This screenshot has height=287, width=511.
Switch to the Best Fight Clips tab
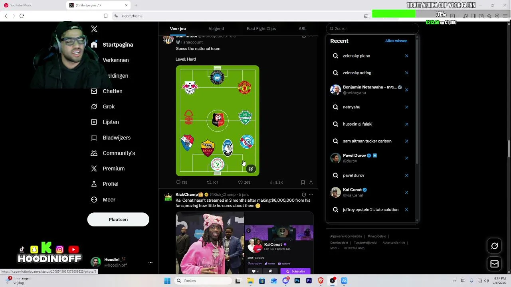pos(261,29)
